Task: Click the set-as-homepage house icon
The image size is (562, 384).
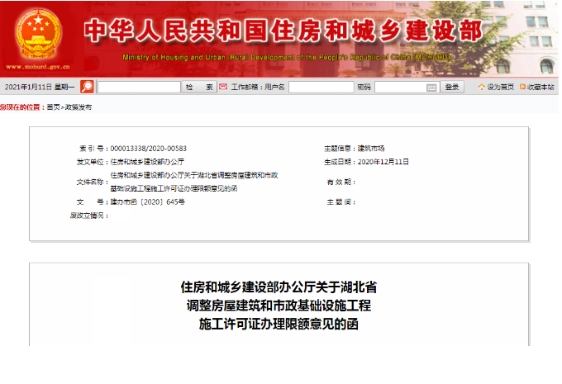Action: point(481,87)
